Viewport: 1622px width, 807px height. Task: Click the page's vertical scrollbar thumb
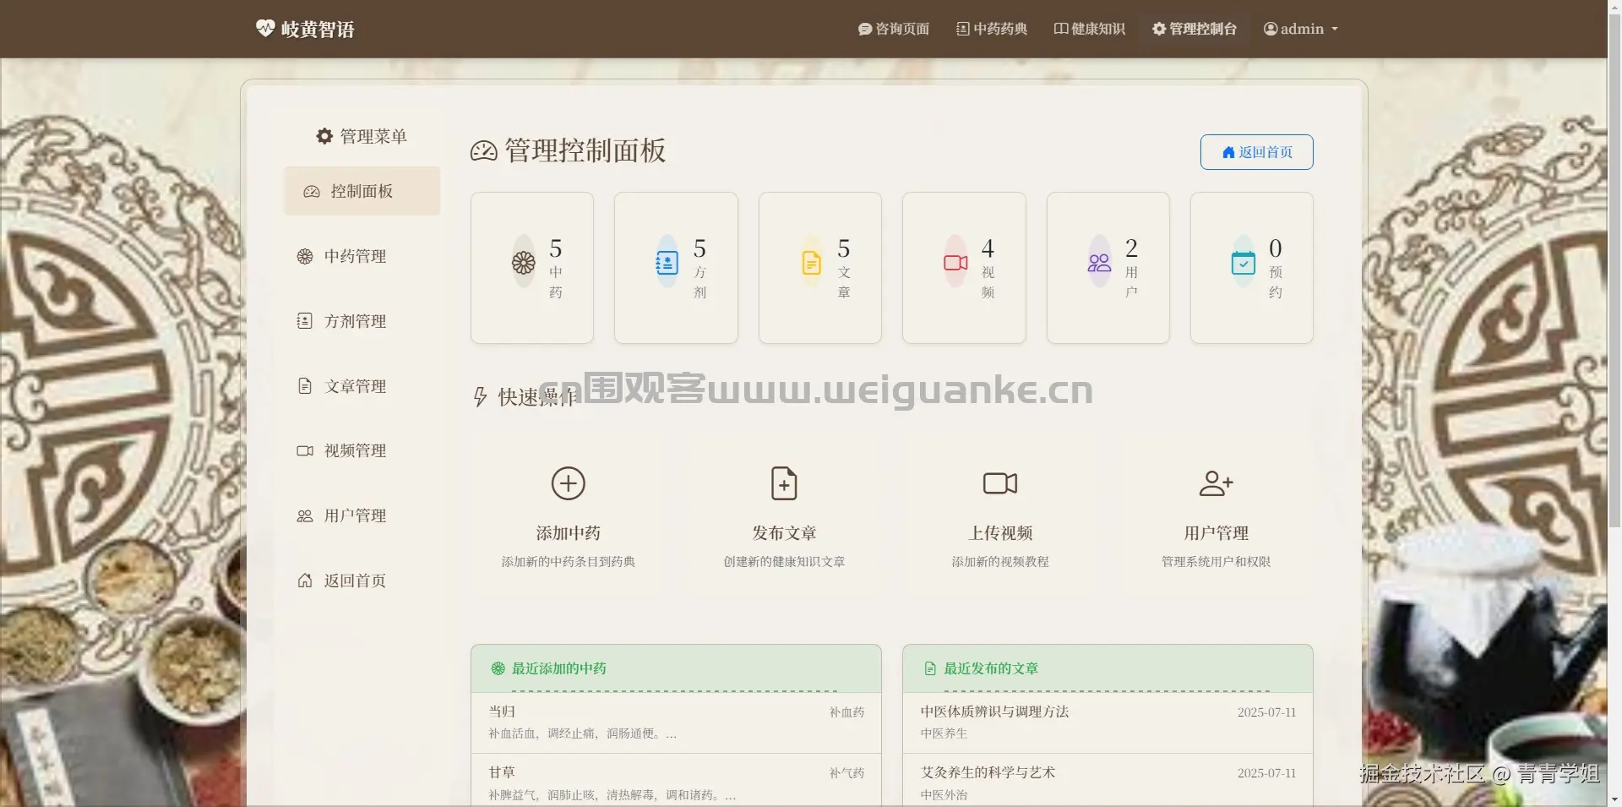pyautogui.click(x=1614, y=270)
